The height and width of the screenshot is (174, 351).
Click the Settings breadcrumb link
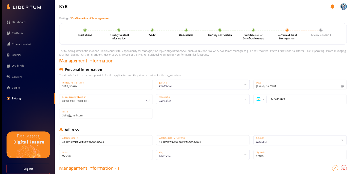[64, 19]
